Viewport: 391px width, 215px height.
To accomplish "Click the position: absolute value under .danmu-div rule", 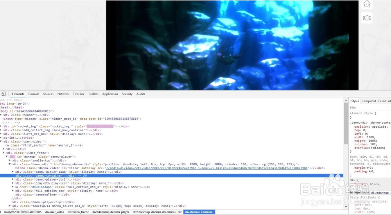I will tap(378, 126).
